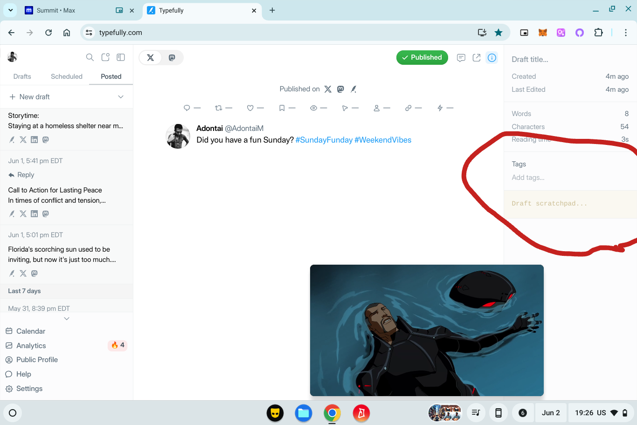Open published post on X icon

328,89
